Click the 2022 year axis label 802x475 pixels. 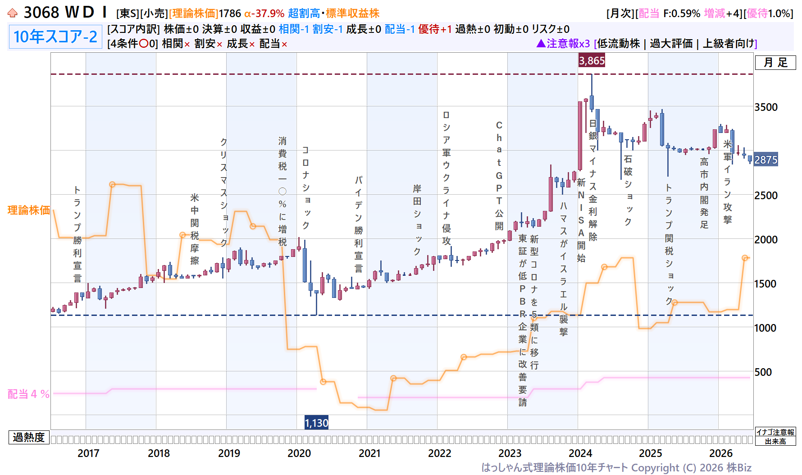(x=440, y=453)
